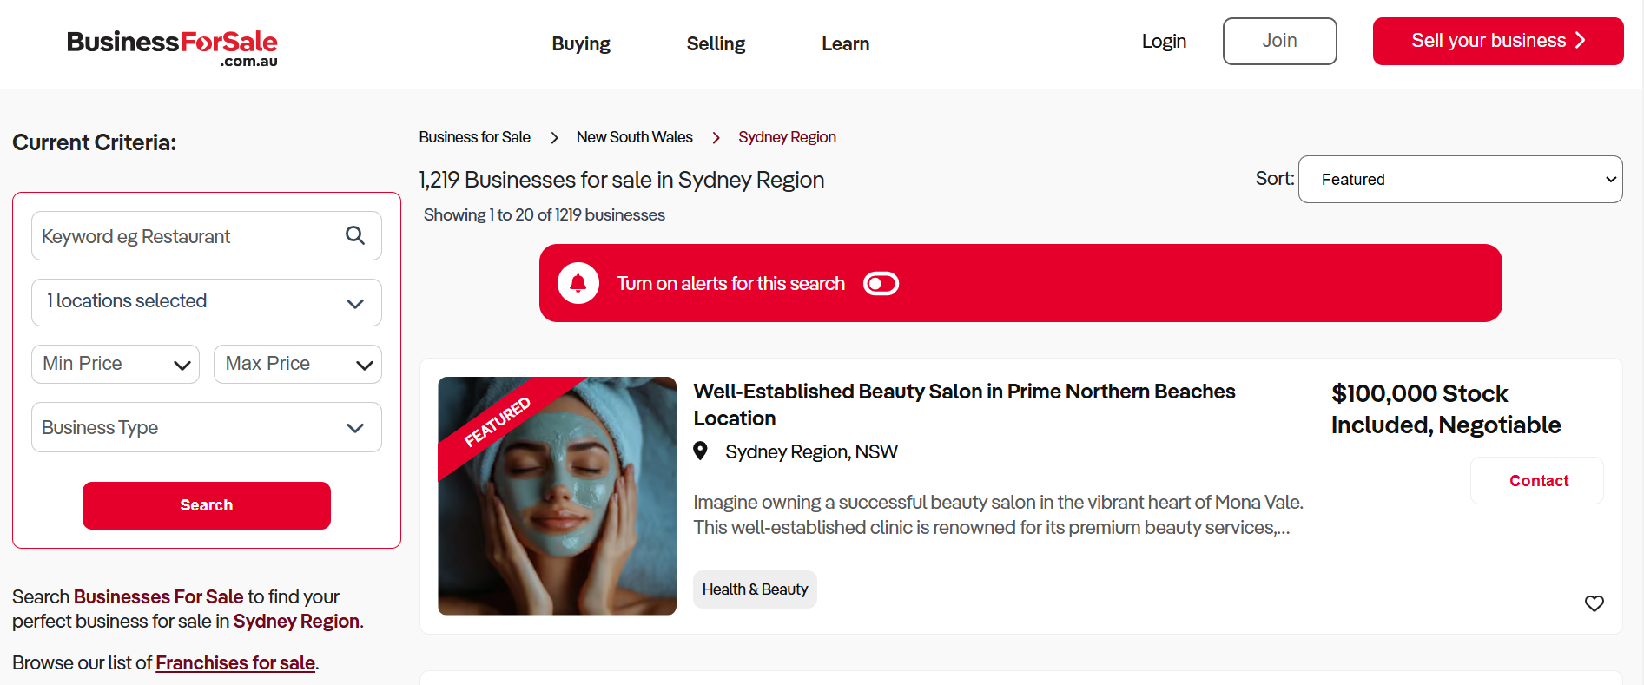Click the arrow in Sell your business
This screenshot has width=1644, height=685.
tap(1580, 40)
